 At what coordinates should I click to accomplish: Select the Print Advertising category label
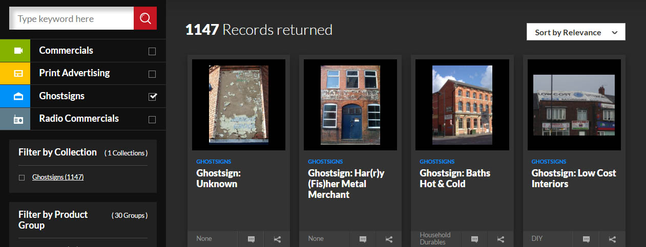74,73
